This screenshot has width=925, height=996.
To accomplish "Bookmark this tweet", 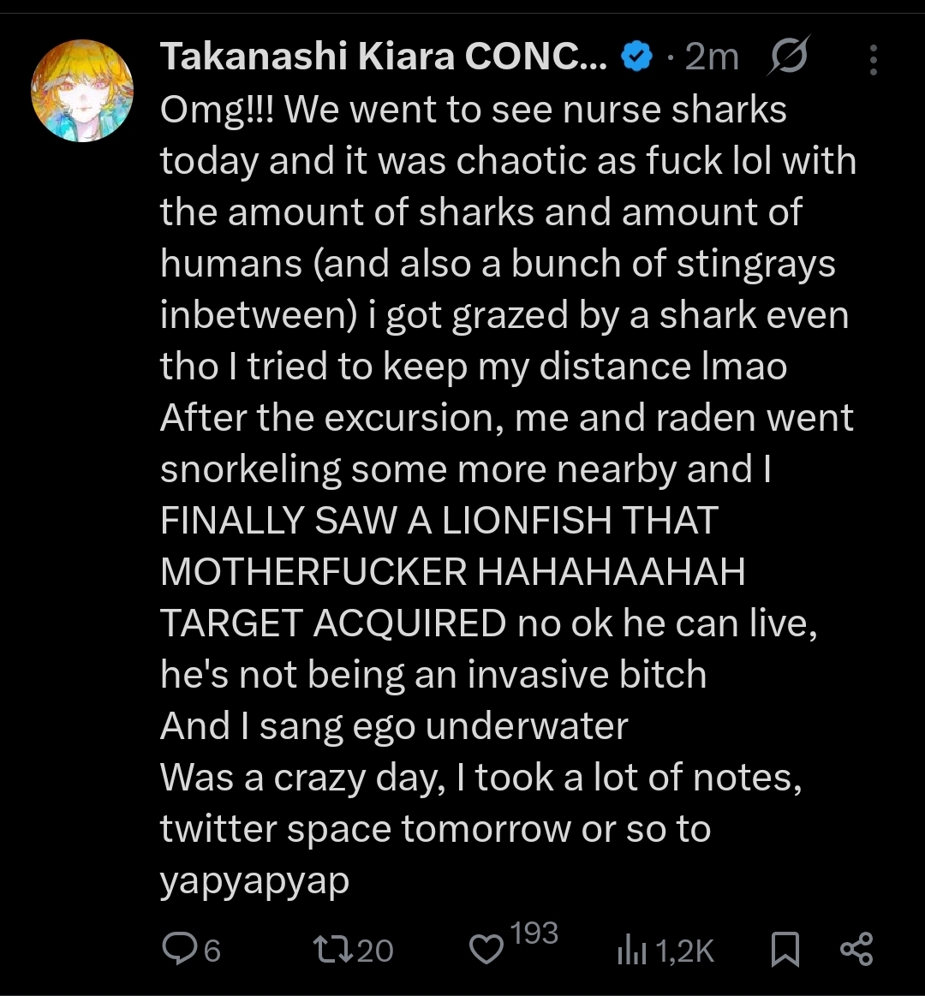I will click(785, 949).
